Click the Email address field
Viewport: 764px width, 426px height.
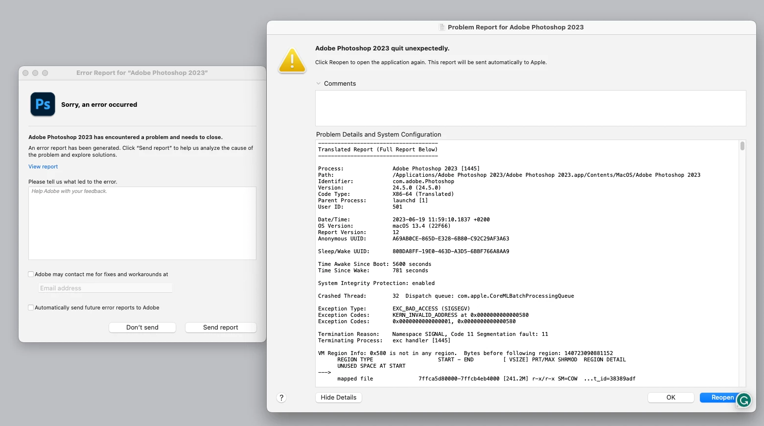coord(105,288)
